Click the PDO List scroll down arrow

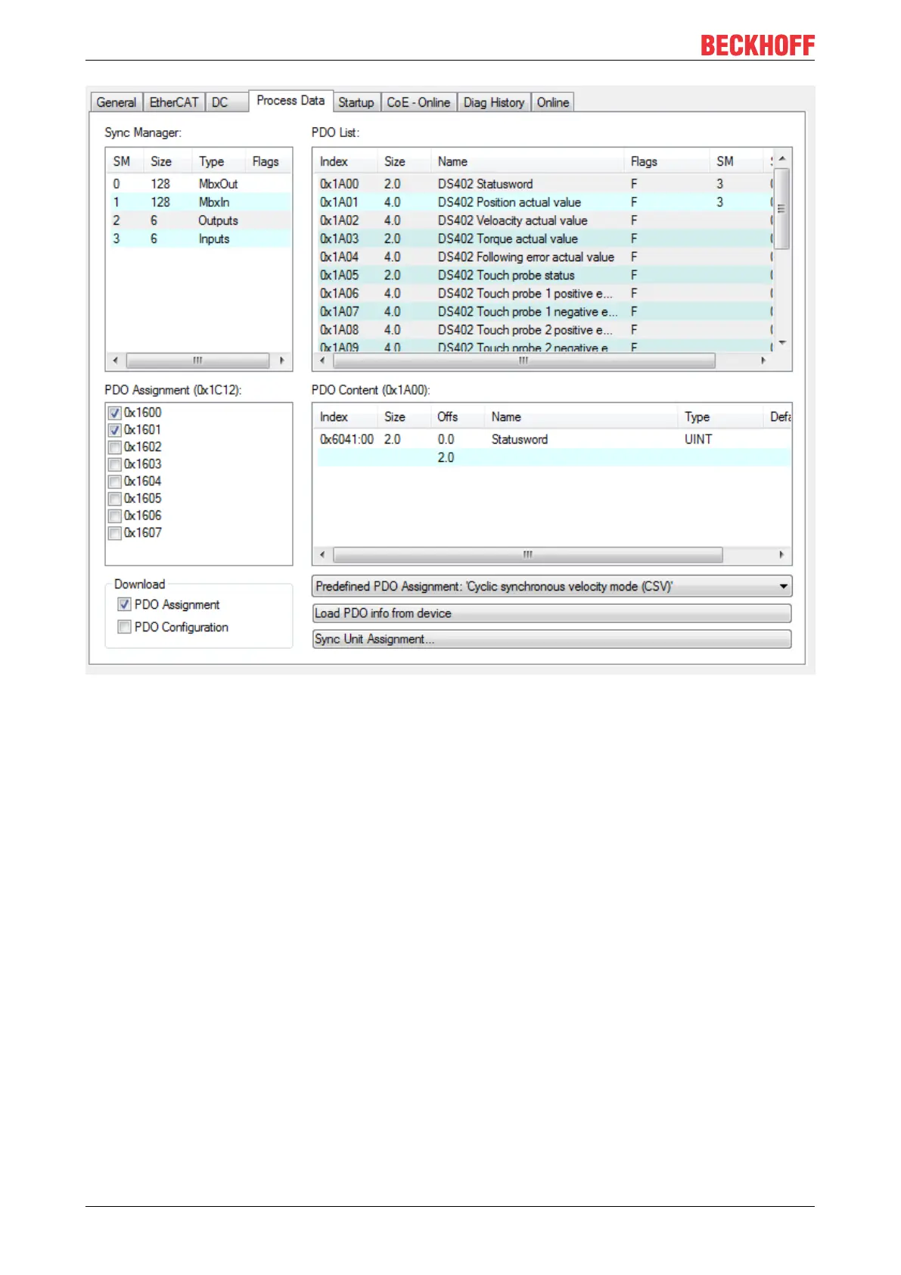coord(782,343)
